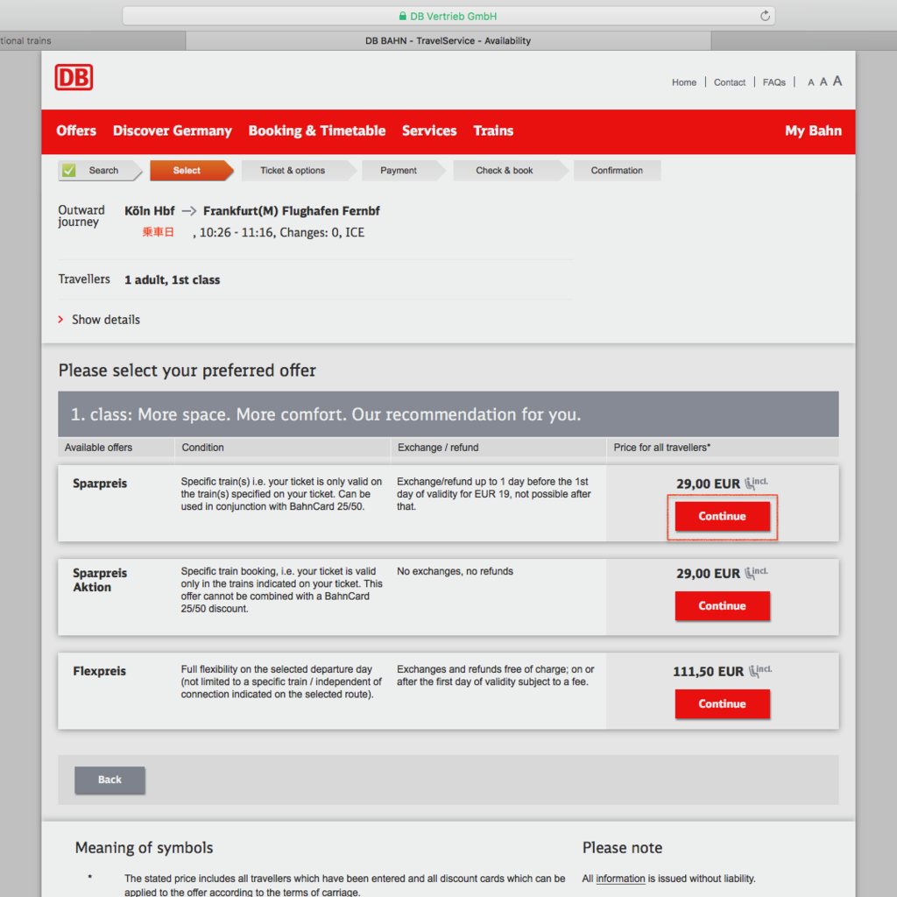Click the Payment step
897x897 pixels.
[x=403, y=171]
